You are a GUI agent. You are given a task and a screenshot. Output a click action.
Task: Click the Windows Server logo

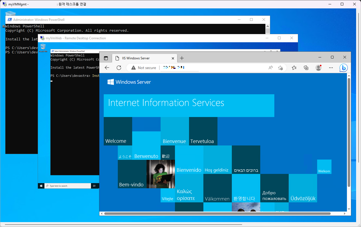pyautogui.click(x=129, y=82)
